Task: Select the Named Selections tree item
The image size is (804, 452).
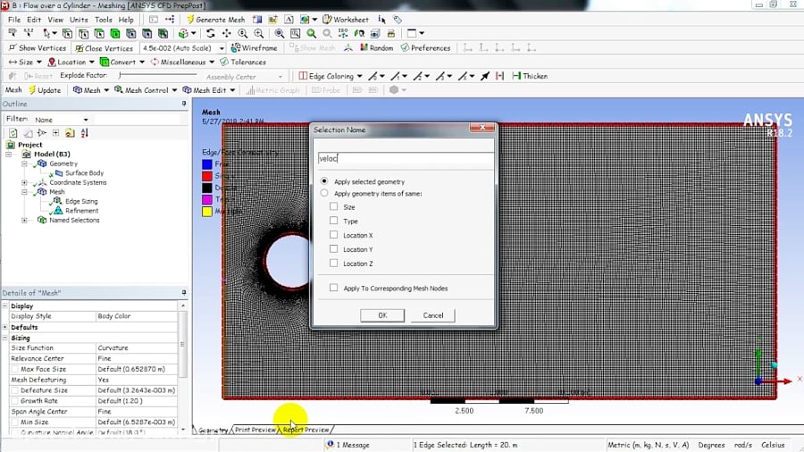Action: [x=74, y=220]
